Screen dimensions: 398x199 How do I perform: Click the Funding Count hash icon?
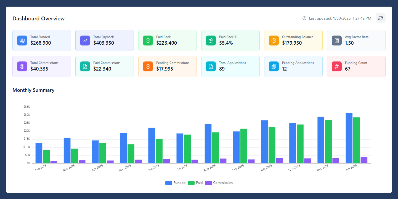336,66
